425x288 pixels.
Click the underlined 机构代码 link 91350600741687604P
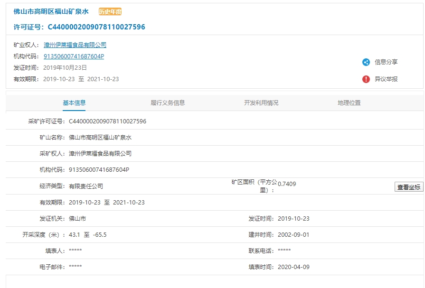[74, 56]
